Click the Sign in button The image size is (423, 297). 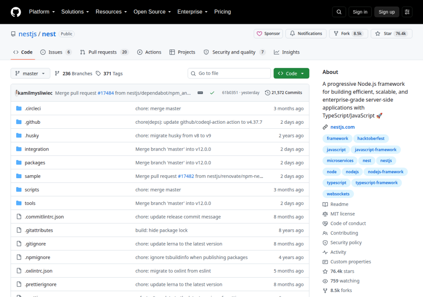click(360, 12)
